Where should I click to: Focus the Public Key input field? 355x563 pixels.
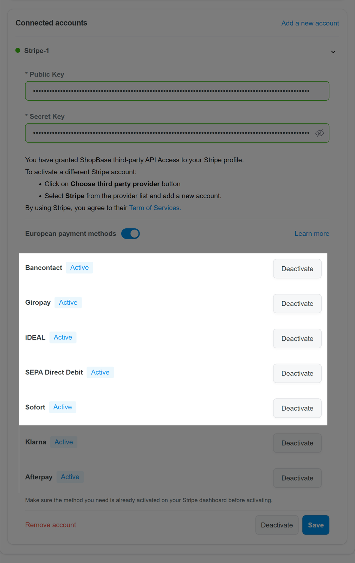coord(177,91)
